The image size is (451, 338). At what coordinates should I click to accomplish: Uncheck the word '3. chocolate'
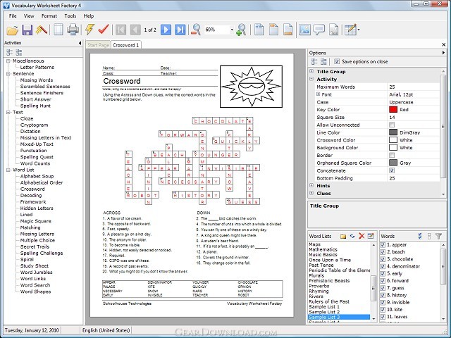[x=383, y=259]
